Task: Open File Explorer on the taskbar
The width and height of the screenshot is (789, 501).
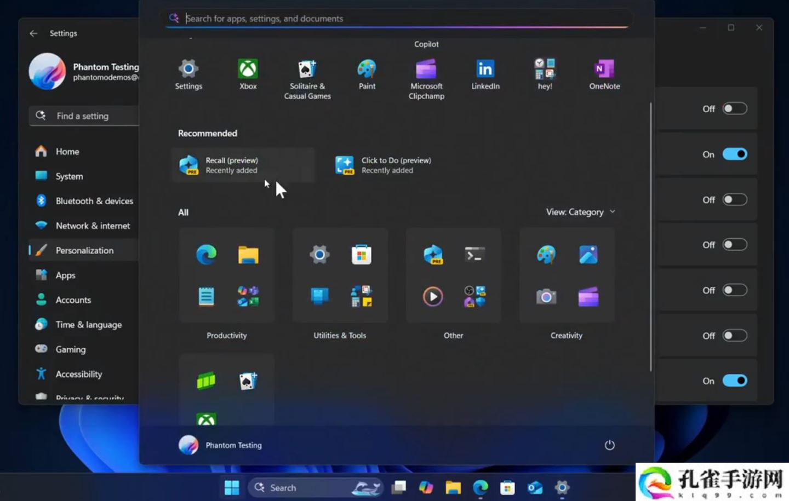Action: [453, 487]
